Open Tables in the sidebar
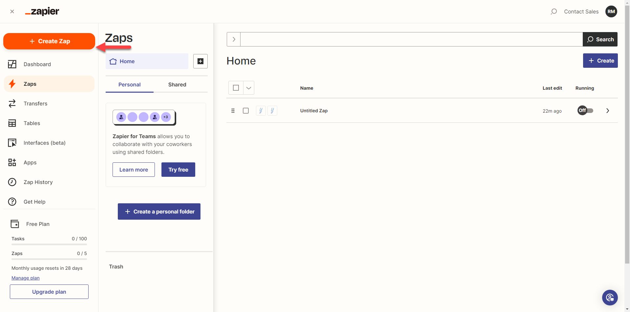Viewport: 630px width, 312px height. pyautogui.click(x=49, y=123)
